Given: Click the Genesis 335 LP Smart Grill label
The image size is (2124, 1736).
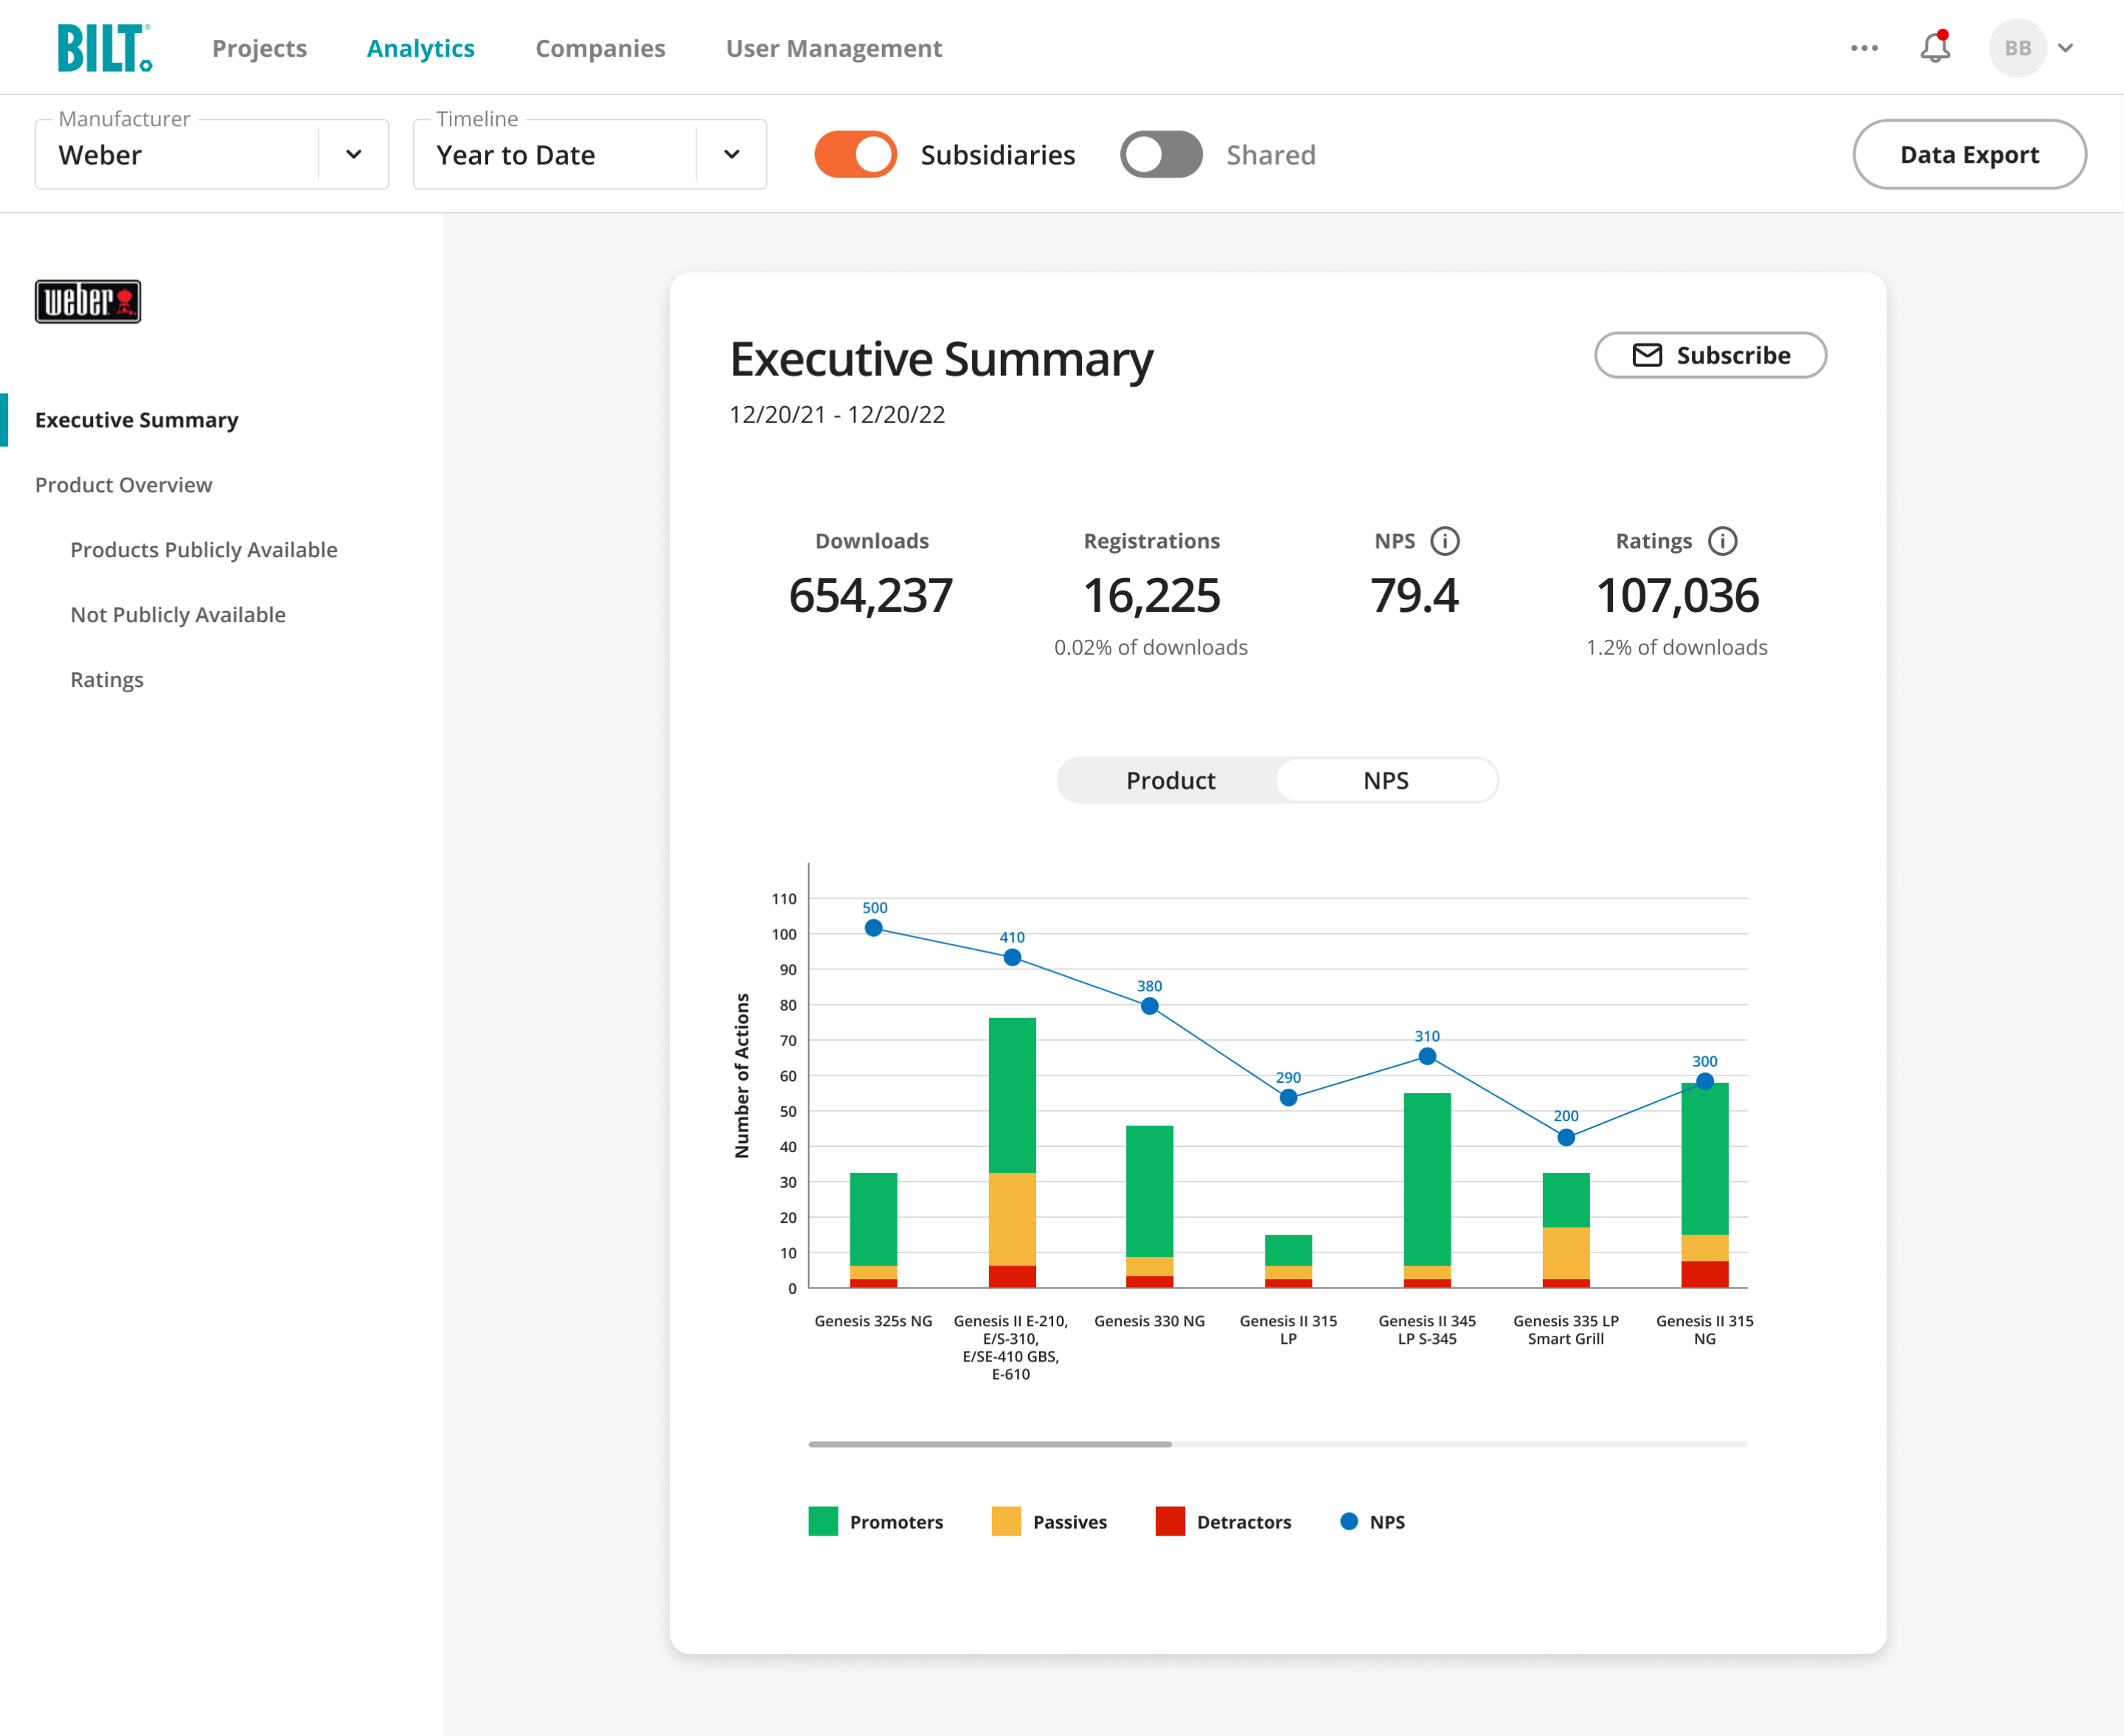Looking at the screenshot, I should (1566, 1330).
